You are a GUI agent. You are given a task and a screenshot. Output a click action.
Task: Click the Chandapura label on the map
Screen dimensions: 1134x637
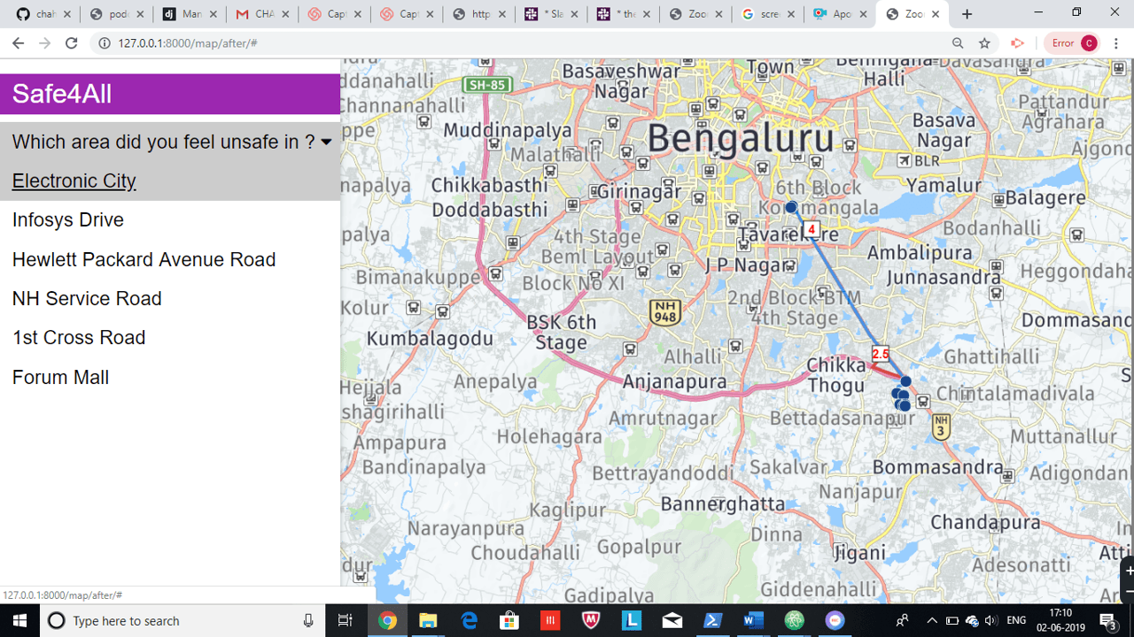click(x=985, y=522)
